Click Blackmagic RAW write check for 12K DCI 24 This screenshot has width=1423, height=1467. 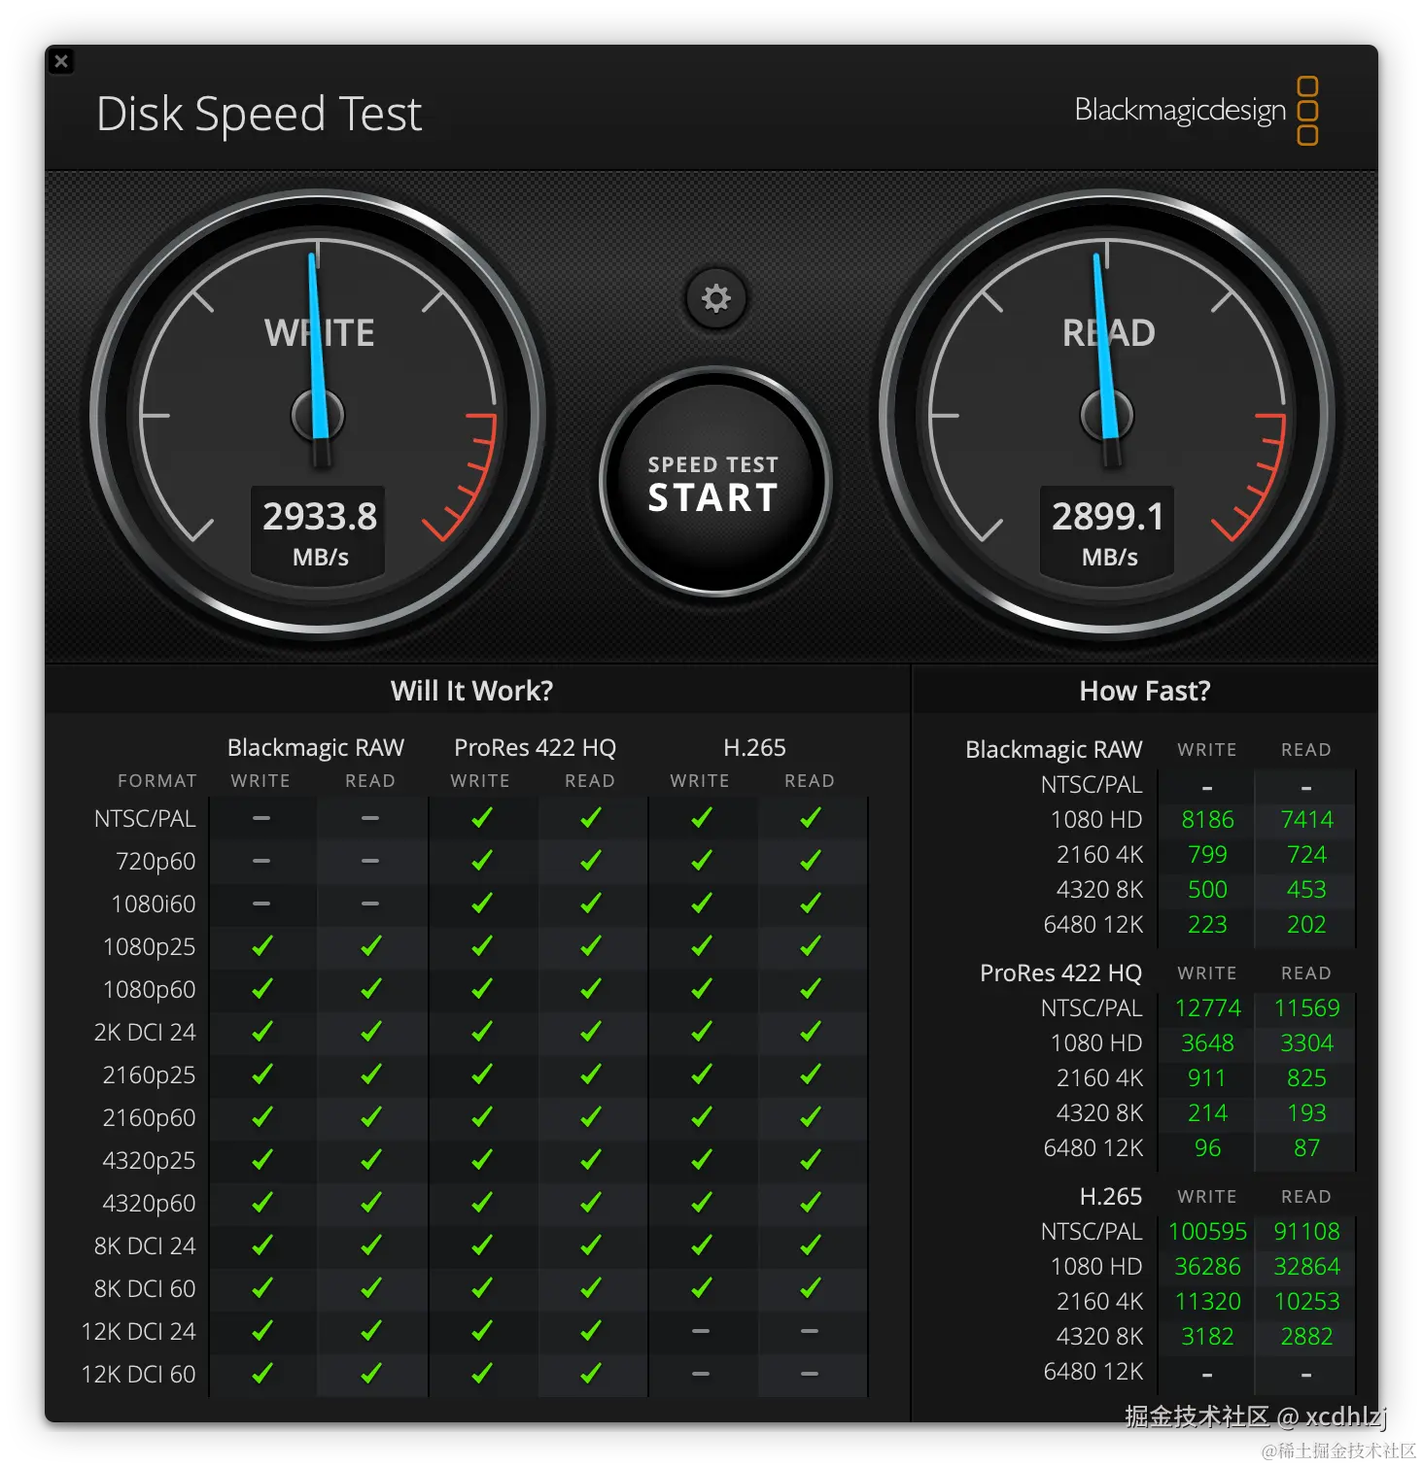click(x=261, y=1331)
